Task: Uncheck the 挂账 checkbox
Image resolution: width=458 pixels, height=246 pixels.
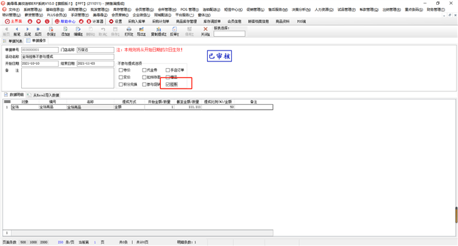Action: click(168, 84)
